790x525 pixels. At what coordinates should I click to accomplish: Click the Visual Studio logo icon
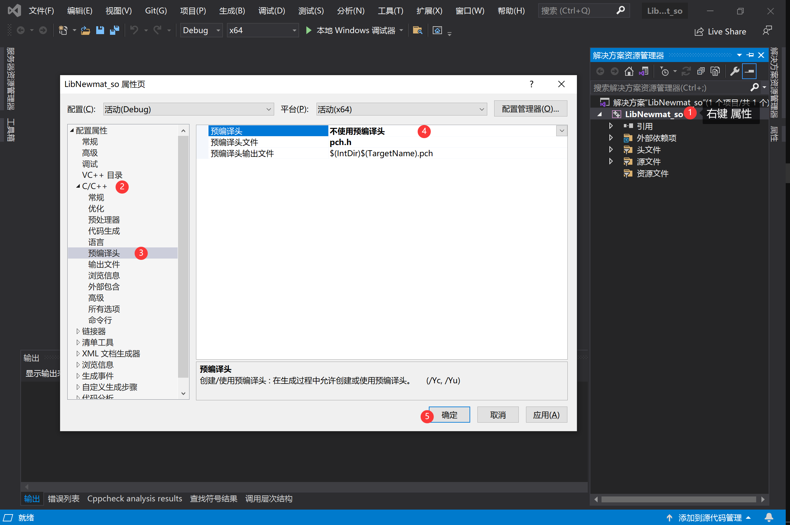(x=14, y=11)
